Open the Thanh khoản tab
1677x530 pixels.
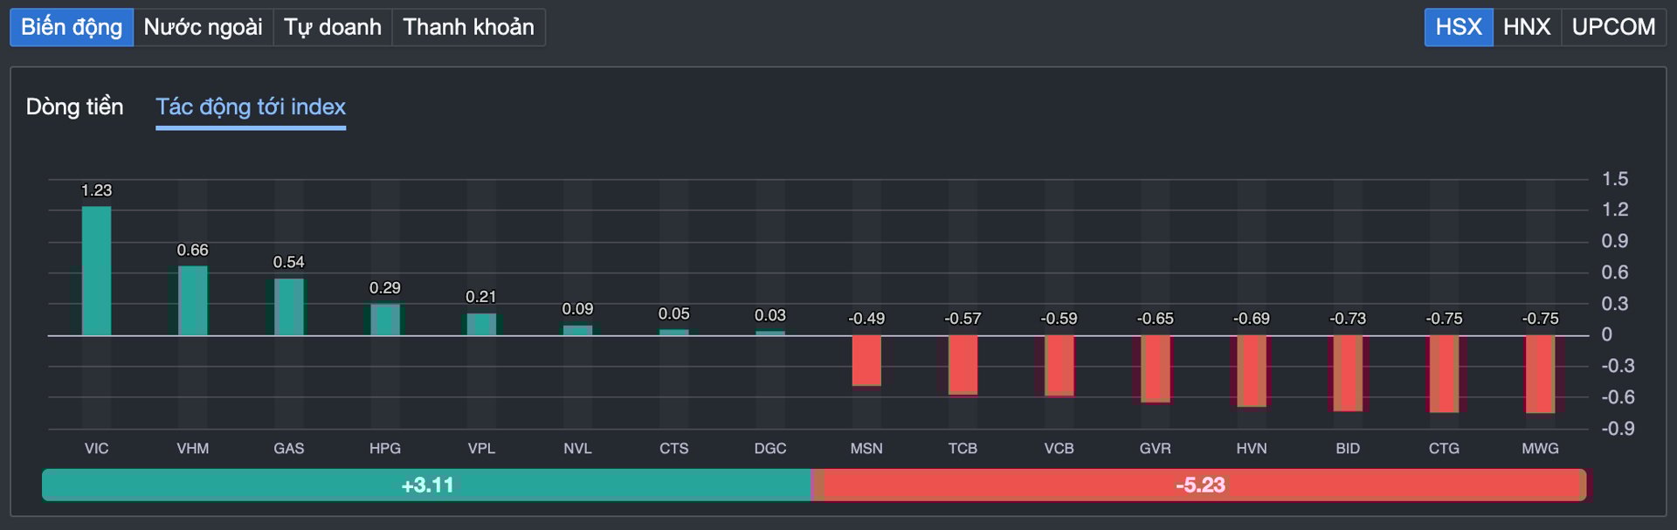pyautogui.click(x=468, y=27)
